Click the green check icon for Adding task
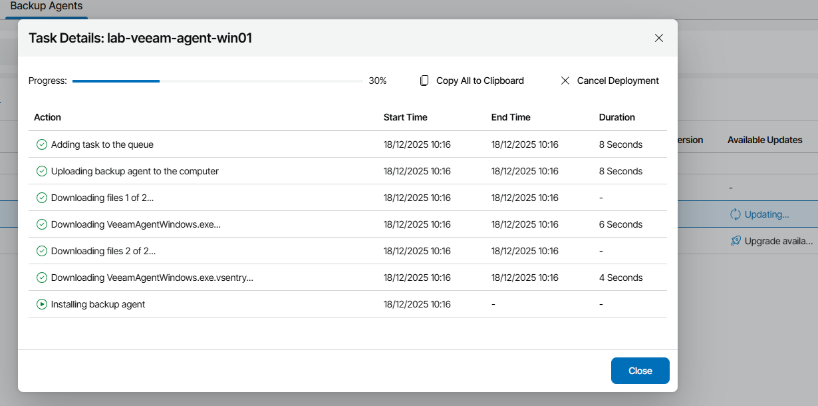This screenshot has width=818, height=406. pyautogui.click(x=41, y=144)
